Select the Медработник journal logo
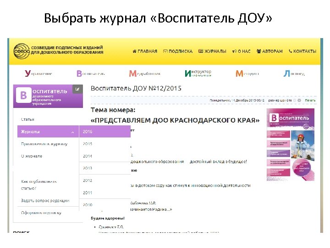The image size is (330, 248). 144,73
